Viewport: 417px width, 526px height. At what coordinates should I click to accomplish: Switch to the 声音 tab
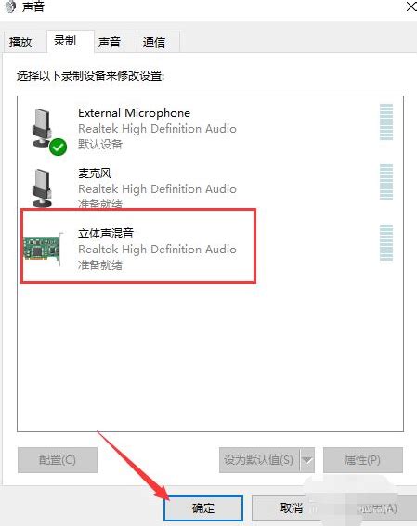pos(110,43)
